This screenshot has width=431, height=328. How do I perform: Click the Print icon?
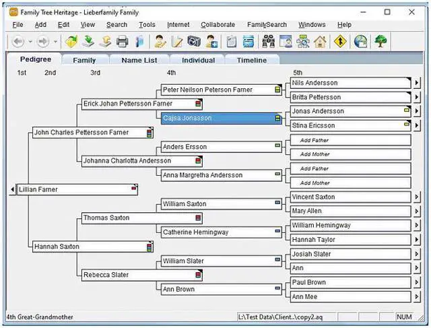(x=123, y=42)
